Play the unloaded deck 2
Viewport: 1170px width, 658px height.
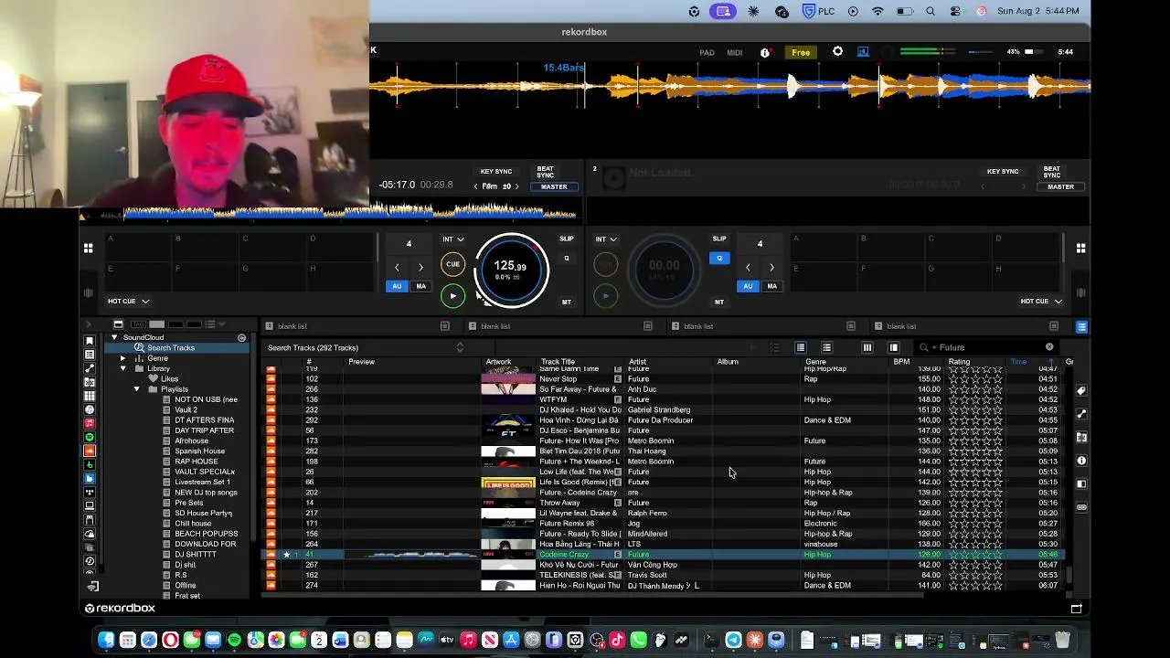(605, 295)
